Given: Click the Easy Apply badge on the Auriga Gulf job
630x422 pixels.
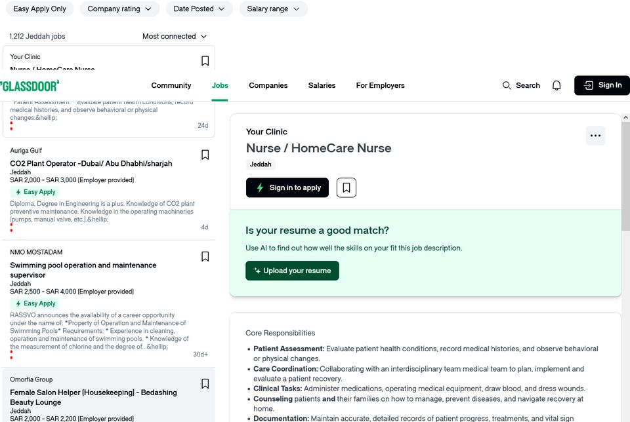Looking at the screenshot, I should [x=35, y=192].
